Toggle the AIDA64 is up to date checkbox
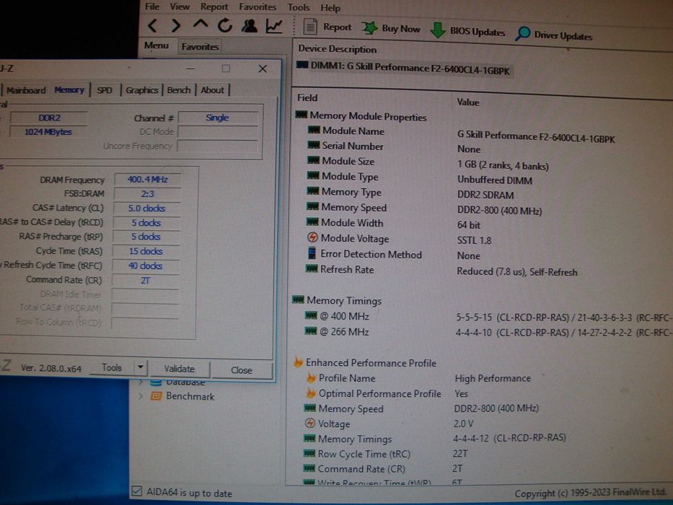Screen dimensions: 673x505 (136, 491)
